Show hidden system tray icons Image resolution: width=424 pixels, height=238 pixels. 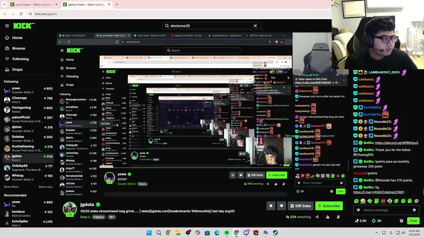pos(377,233)
